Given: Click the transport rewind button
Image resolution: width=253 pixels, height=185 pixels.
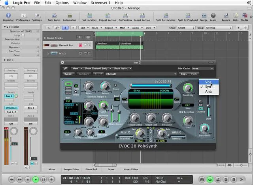Looking at the screenshot, I should click(11, 179).
